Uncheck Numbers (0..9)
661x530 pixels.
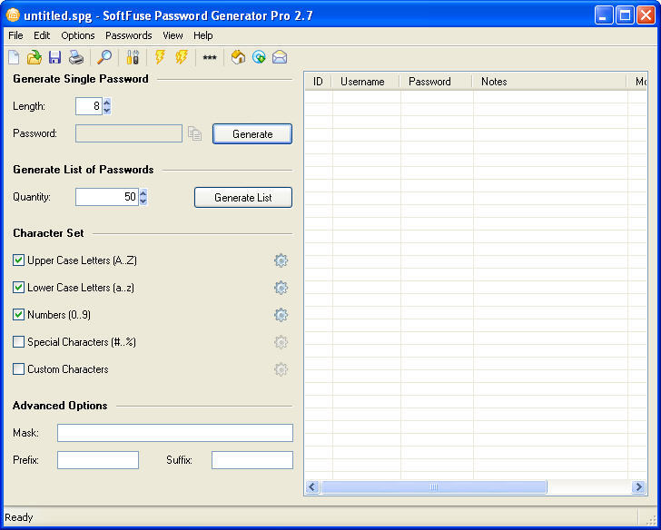click(x=18, y=314)
